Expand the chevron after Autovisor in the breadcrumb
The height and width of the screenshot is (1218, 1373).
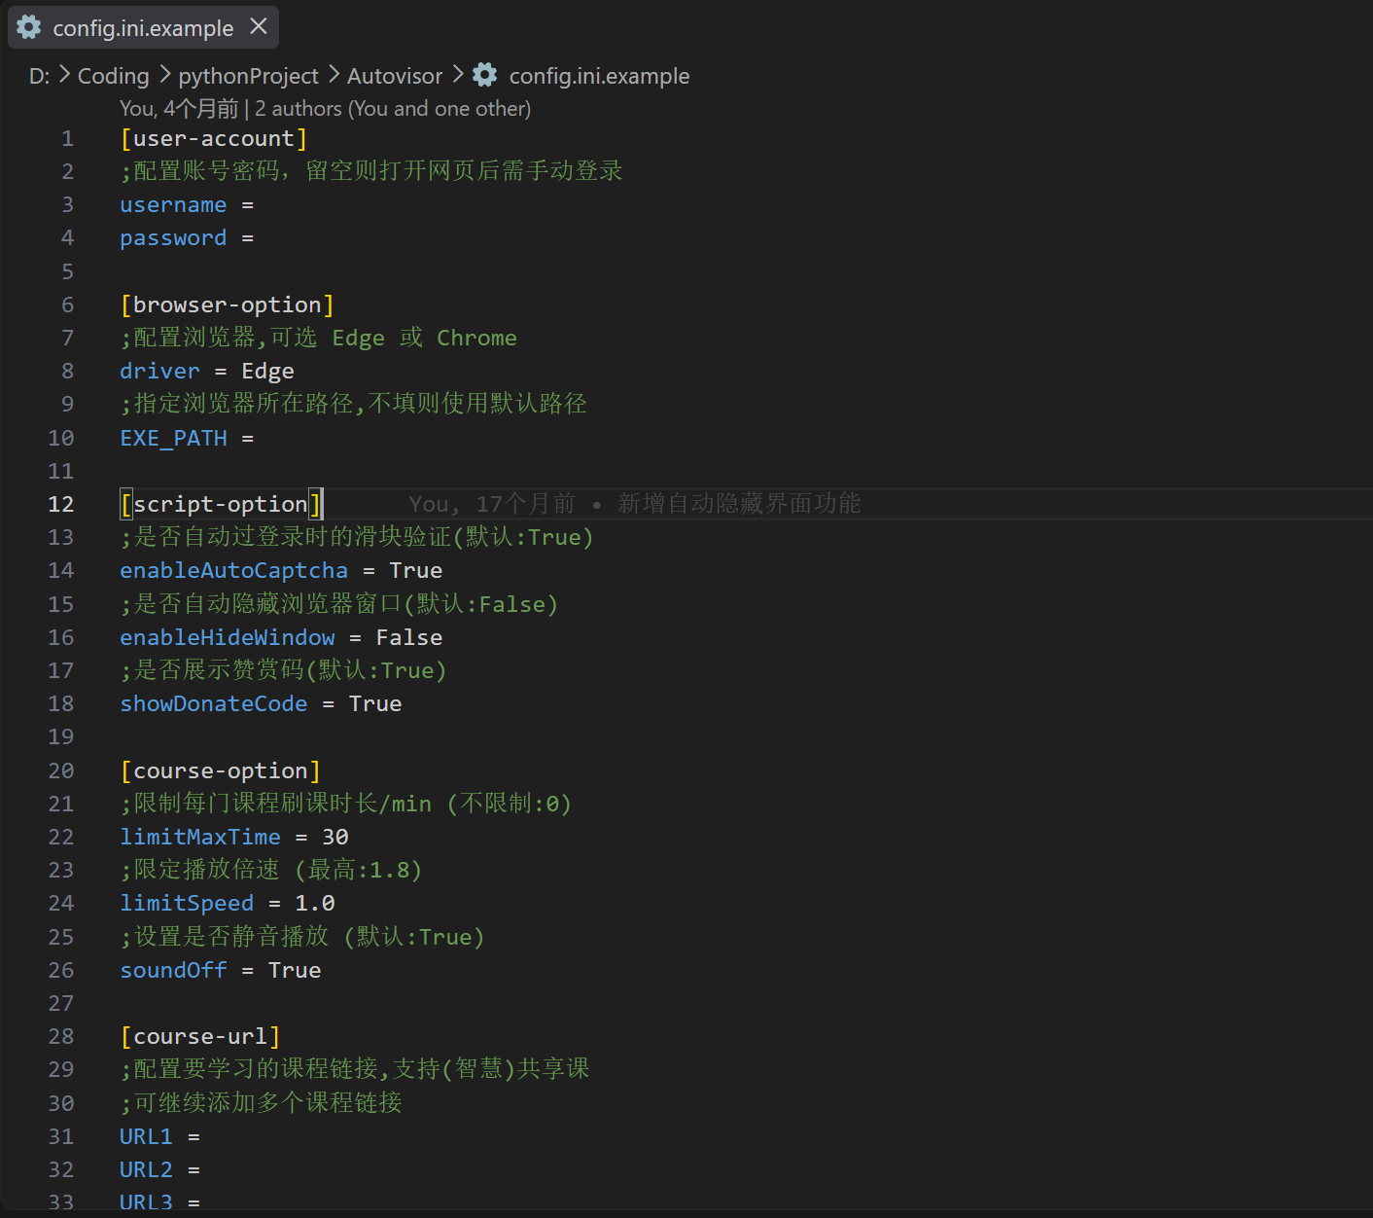[458, 75]
